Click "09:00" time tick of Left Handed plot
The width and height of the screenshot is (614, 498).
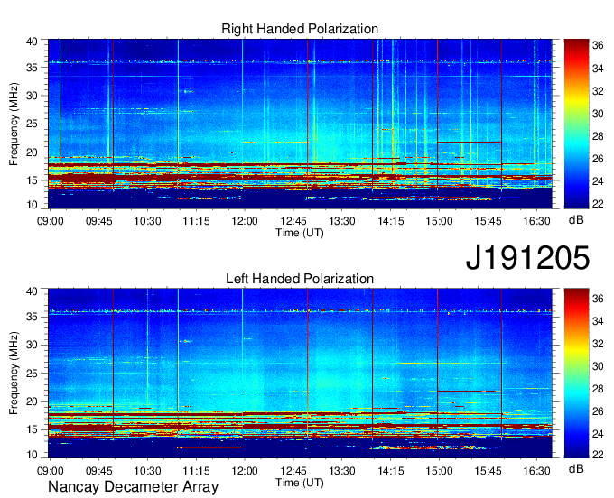click(51, 471)
